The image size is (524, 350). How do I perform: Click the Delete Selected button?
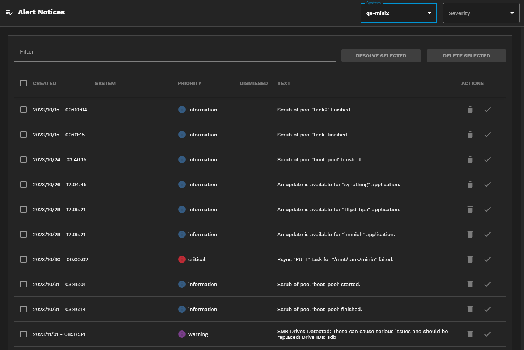[466, 56]
